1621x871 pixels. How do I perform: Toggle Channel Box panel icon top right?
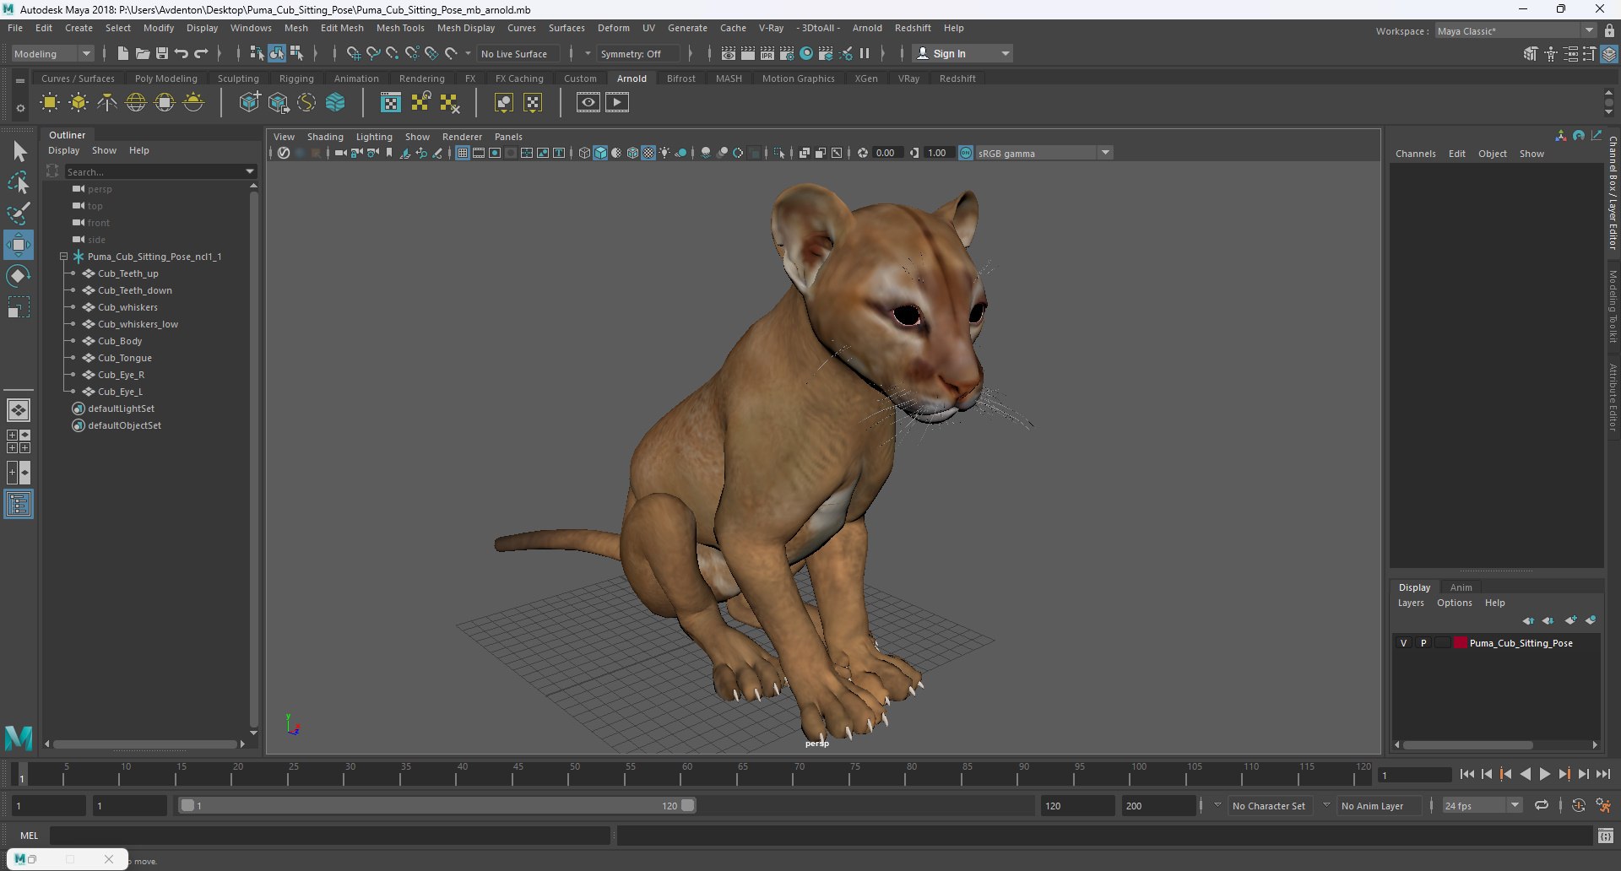click(x=1610, y=54)
